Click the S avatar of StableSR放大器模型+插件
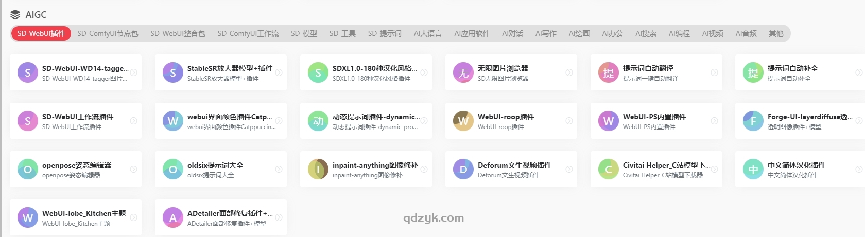The image size is (865, 237). click(173, 72)
